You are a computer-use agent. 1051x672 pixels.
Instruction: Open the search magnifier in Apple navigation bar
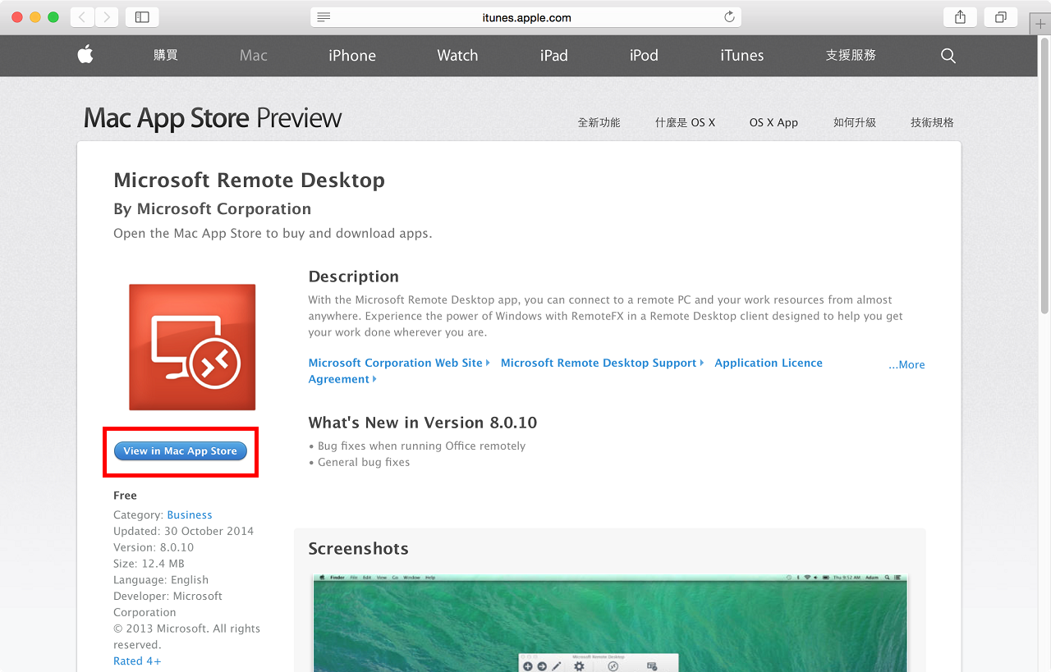click(948, 56)
